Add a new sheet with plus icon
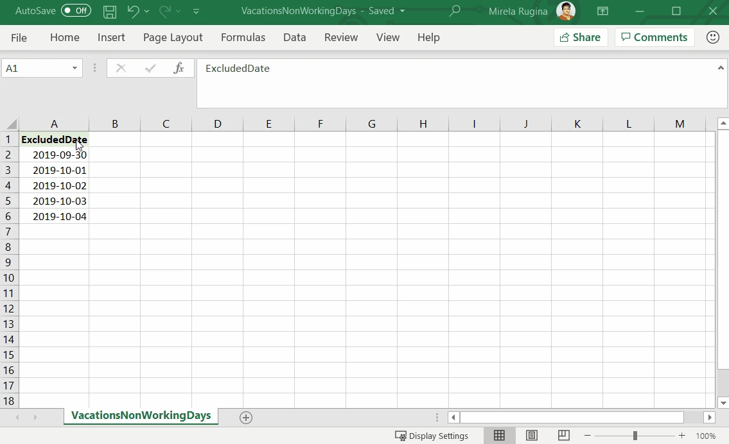The width and height of the screenshot is (729, 444). (246, 418)
